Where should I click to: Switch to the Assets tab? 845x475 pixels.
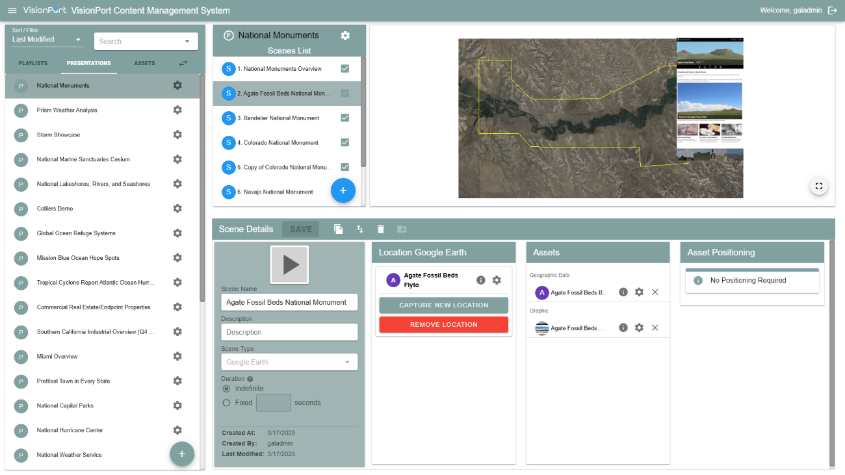click(144, 64)
